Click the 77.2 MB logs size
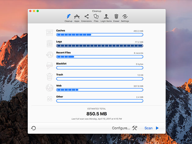192x144 pixels. click(x=139, y=42)
